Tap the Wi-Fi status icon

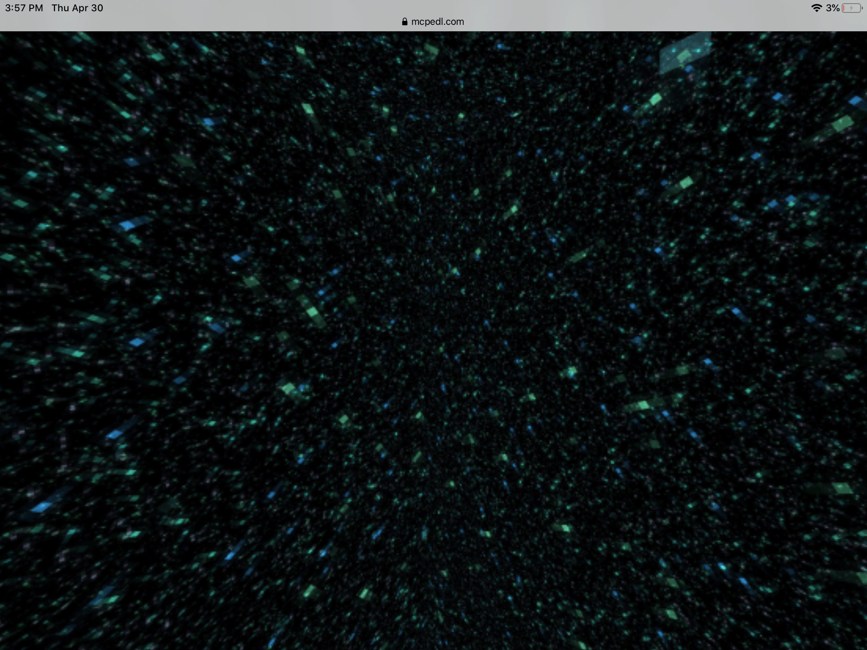pos(816,8)
